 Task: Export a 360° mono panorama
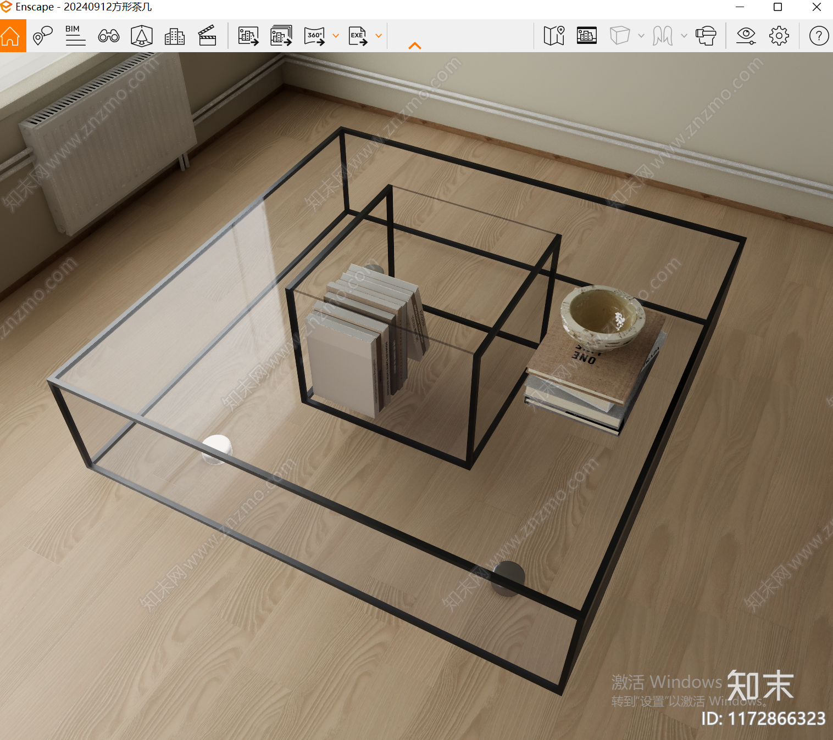coord(315,36)
